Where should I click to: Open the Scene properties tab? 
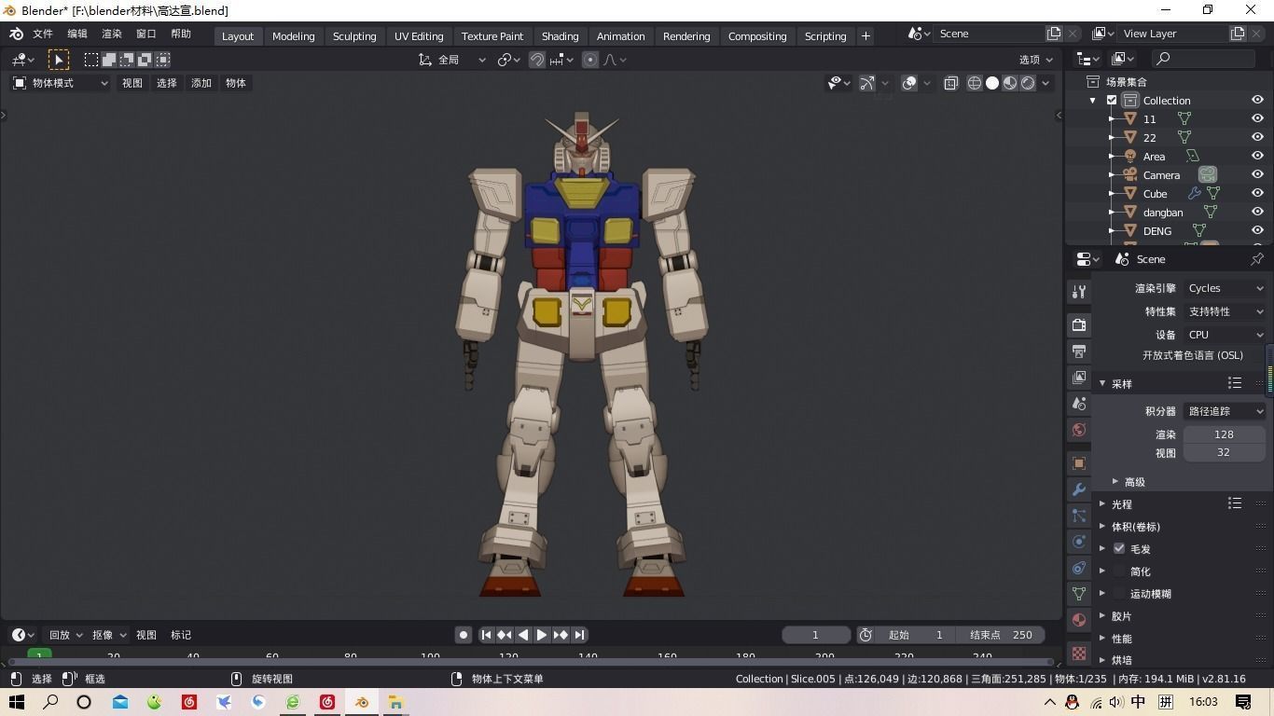coord(1079,404)
